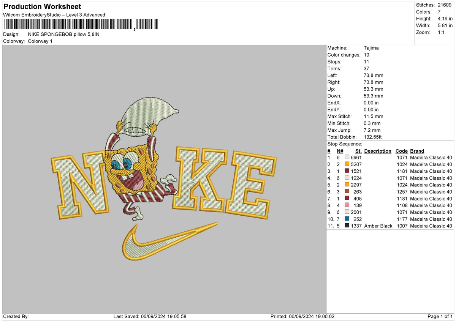Click 'Madeira Classic 40' brand in stop 7
Viewport: 456px width, 322px height.
pos(431,199)
